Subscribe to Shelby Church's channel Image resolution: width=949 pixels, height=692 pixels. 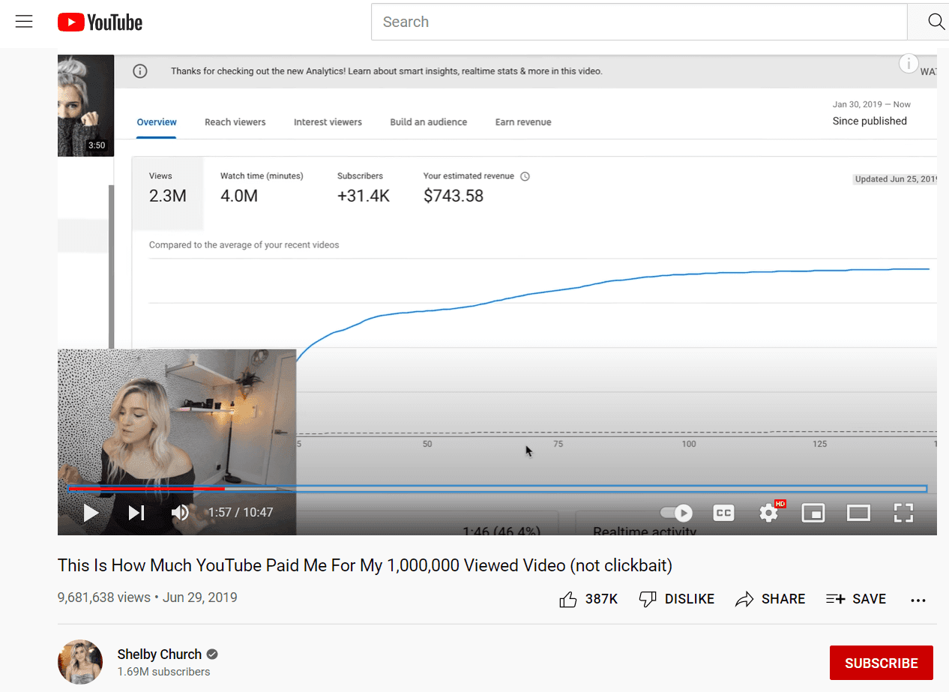pyautogui.click(x=881, y=663)
